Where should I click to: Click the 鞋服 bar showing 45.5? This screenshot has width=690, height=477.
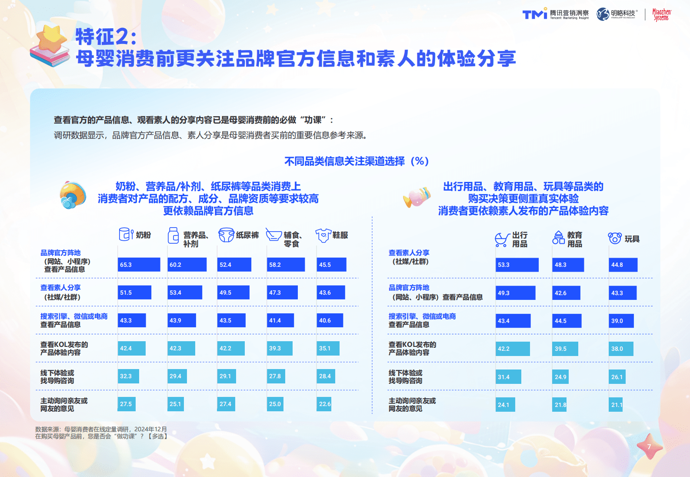tap(331, 265)
